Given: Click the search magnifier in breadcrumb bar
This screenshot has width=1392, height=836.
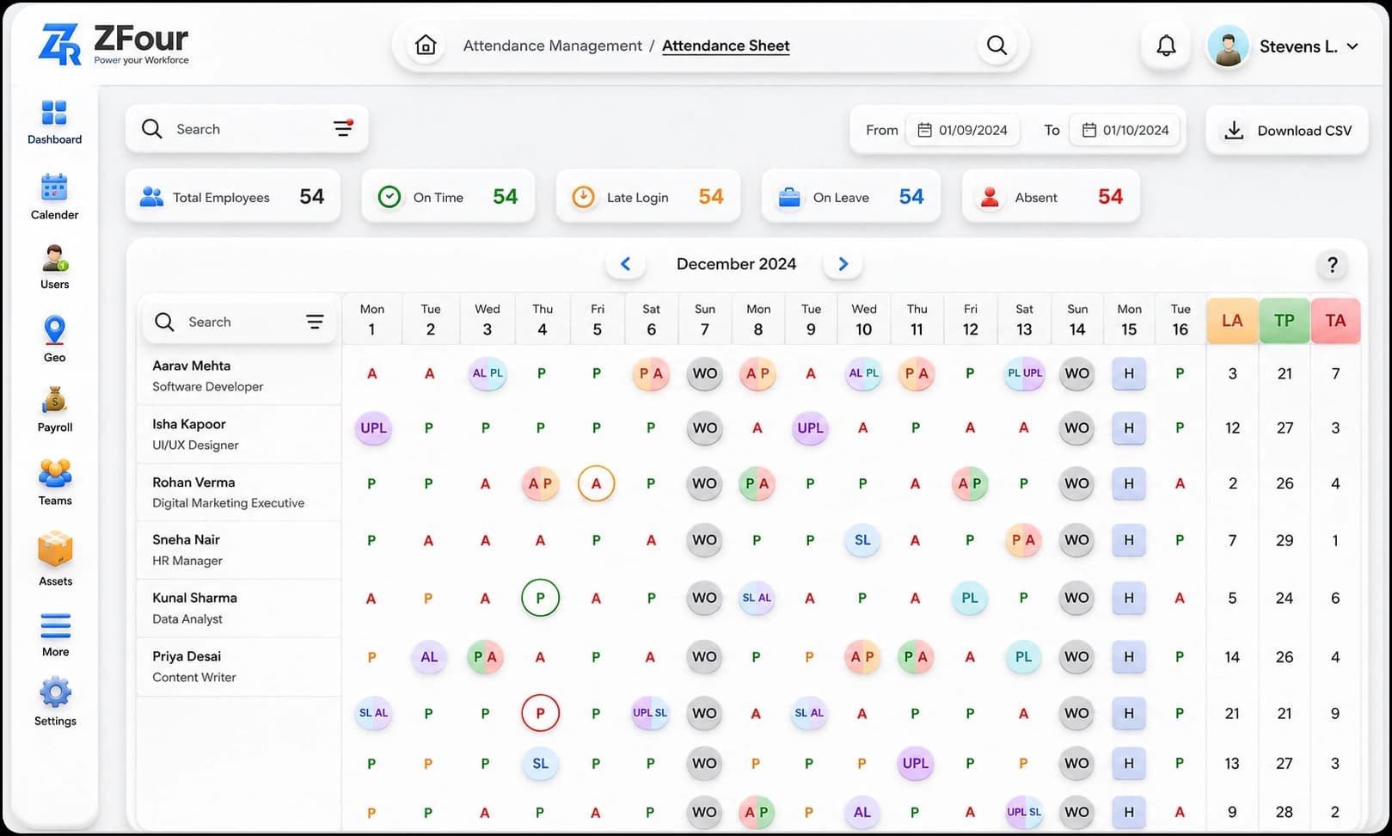Looking at the screenshot, I should 996,45.
